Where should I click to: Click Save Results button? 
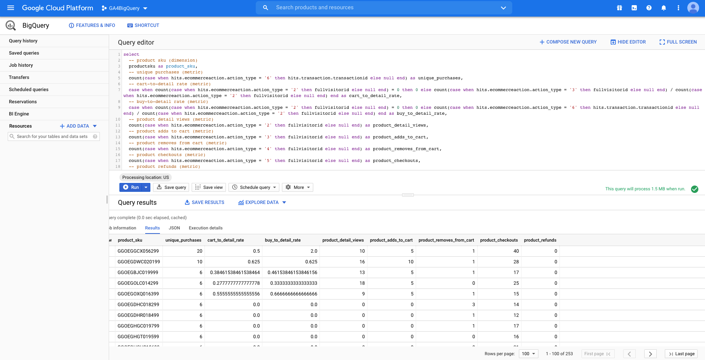[205, 202]
